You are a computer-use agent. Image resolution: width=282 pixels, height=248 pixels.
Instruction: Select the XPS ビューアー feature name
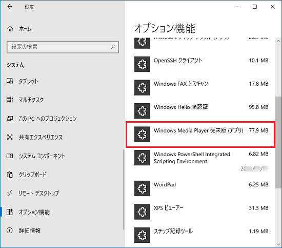[168, 208]
